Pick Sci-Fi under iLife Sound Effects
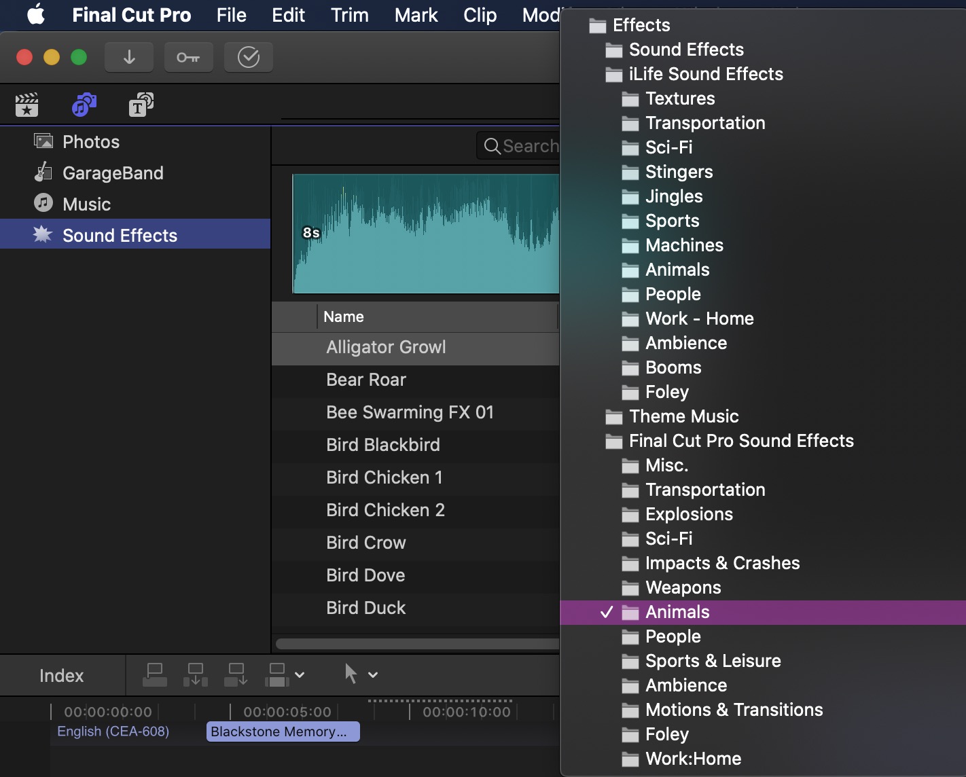The width and height of the screenshot is (966, 777). (763, 147)
